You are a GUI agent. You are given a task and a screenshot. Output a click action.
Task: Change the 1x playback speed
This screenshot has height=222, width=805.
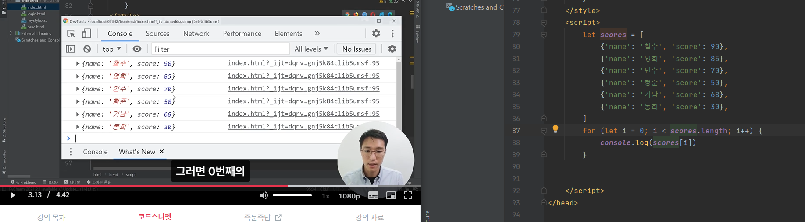point(326,196)
